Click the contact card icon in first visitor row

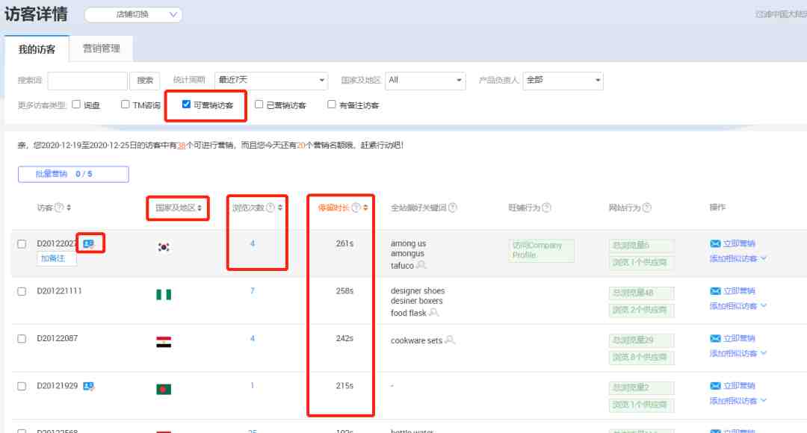coord(88,244)
